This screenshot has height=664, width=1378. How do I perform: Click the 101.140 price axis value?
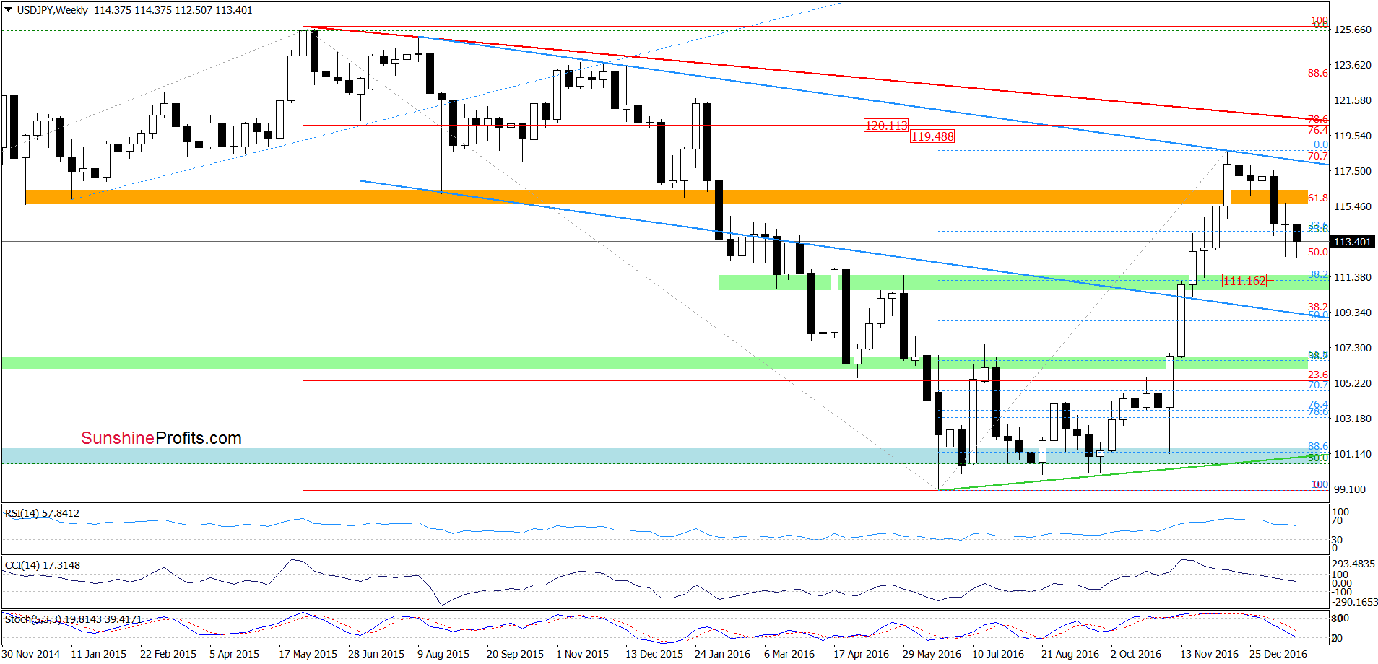tap(1352, 454)
